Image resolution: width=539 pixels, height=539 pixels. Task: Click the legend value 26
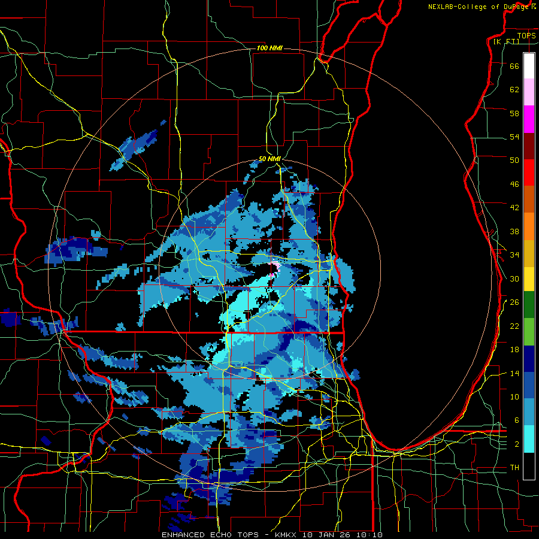point(514,302)
